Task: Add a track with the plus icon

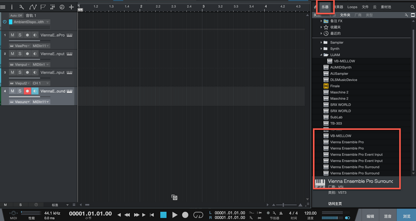Action: click(x=71, y=7)
